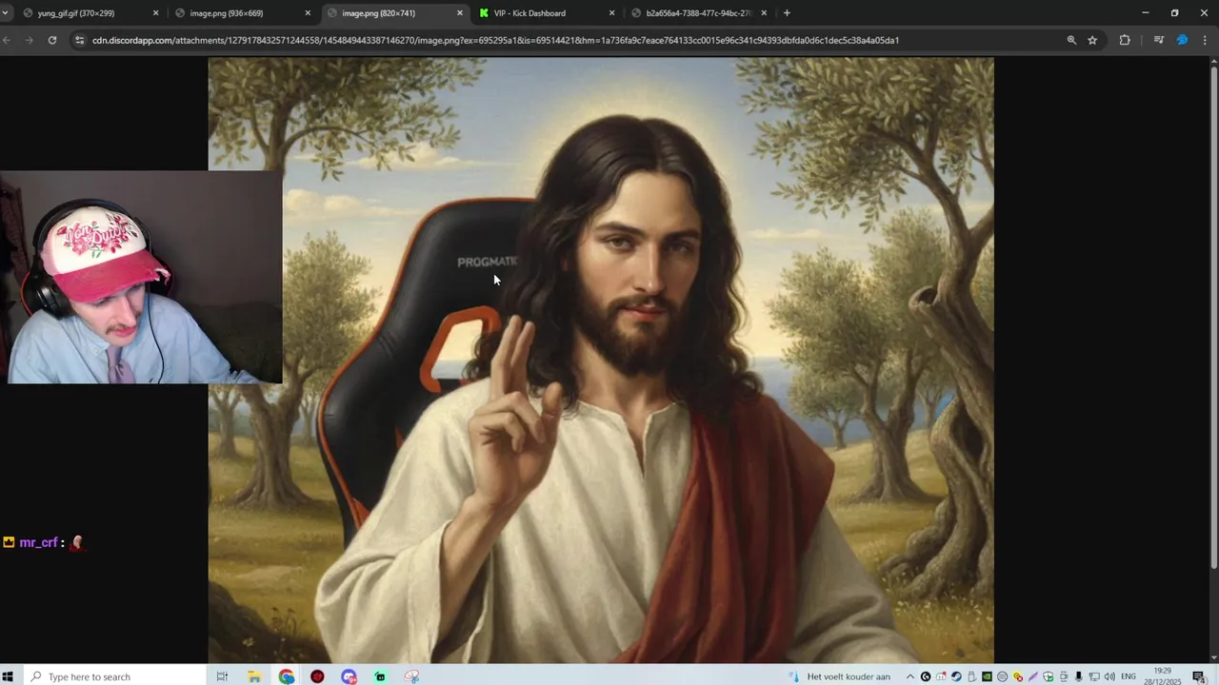
Task: Click the Logitech G Hub tray icon
Action: click(926, 676)
